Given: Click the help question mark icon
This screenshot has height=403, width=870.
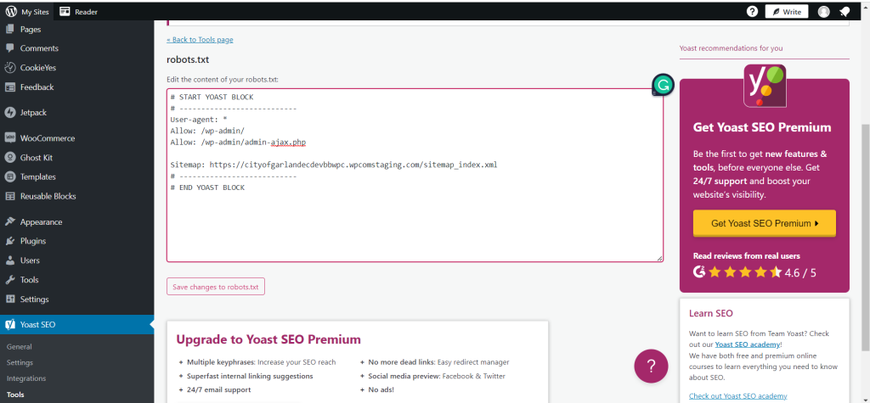Looking at the screenshot, I should [752, 12].
